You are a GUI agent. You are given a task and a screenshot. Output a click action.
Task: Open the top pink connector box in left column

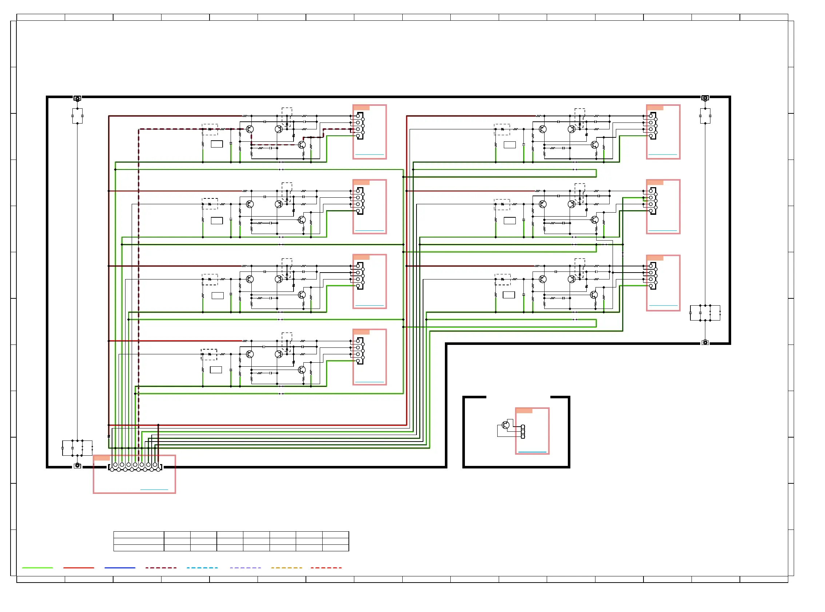click(x=369, y=132)
